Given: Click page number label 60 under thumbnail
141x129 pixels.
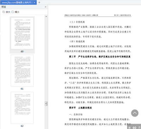Looking at the screenshot, I should pos(22,51).
